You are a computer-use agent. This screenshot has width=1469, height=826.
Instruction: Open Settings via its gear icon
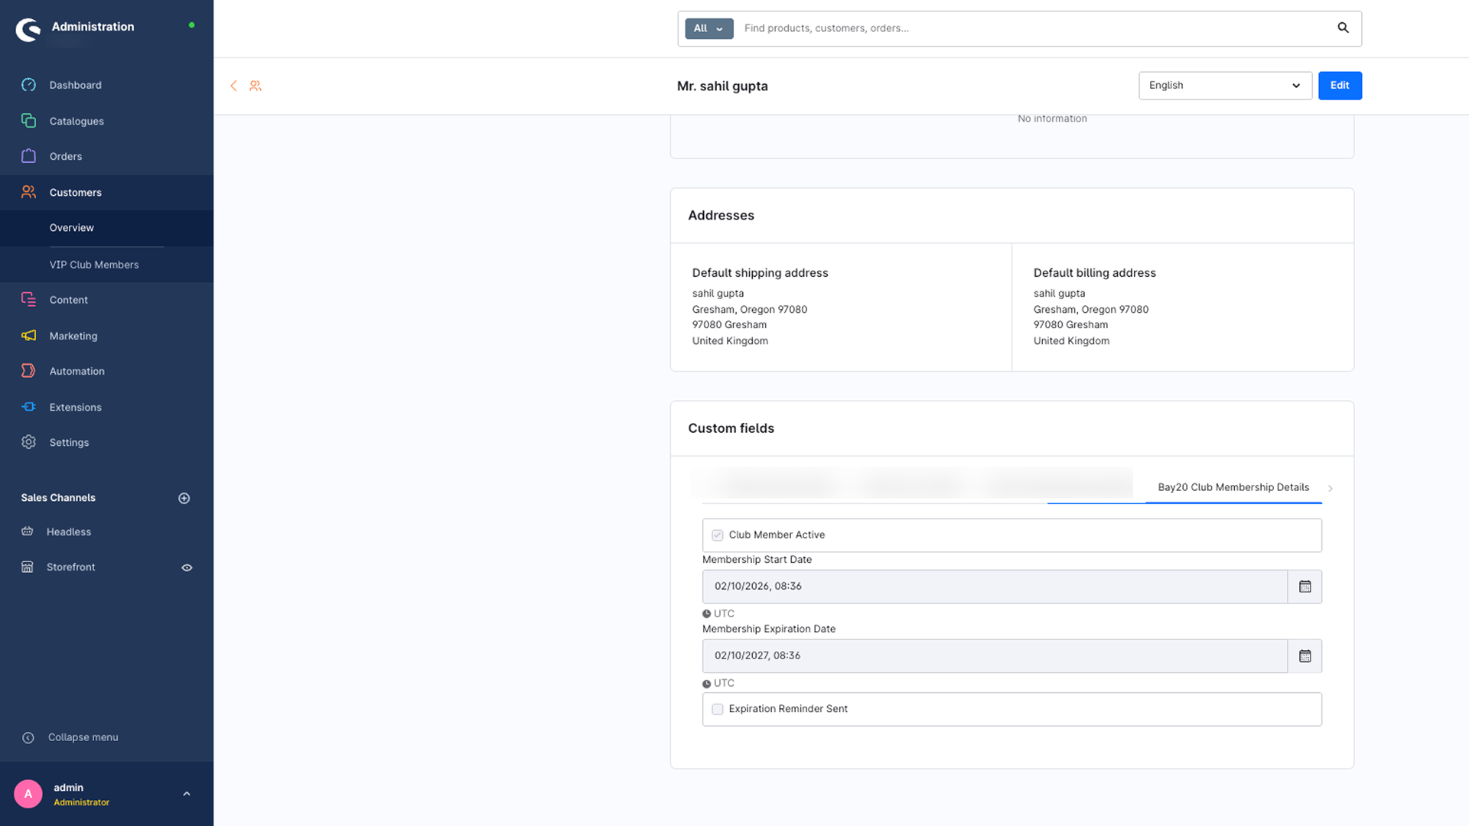tap(28, 442)
